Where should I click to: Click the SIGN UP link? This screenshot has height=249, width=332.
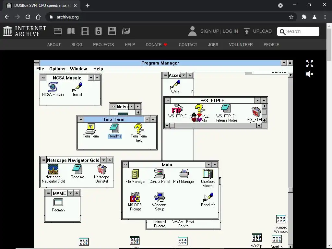click(210, 31)
